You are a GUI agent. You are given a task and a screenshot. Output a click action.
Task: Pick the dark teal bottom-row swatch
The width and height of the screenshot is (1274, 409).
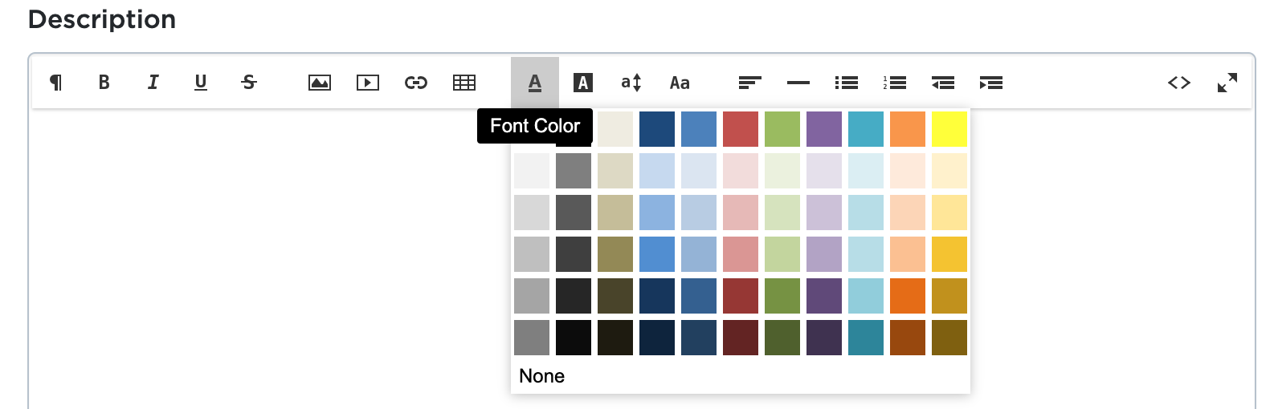point(866,338)
